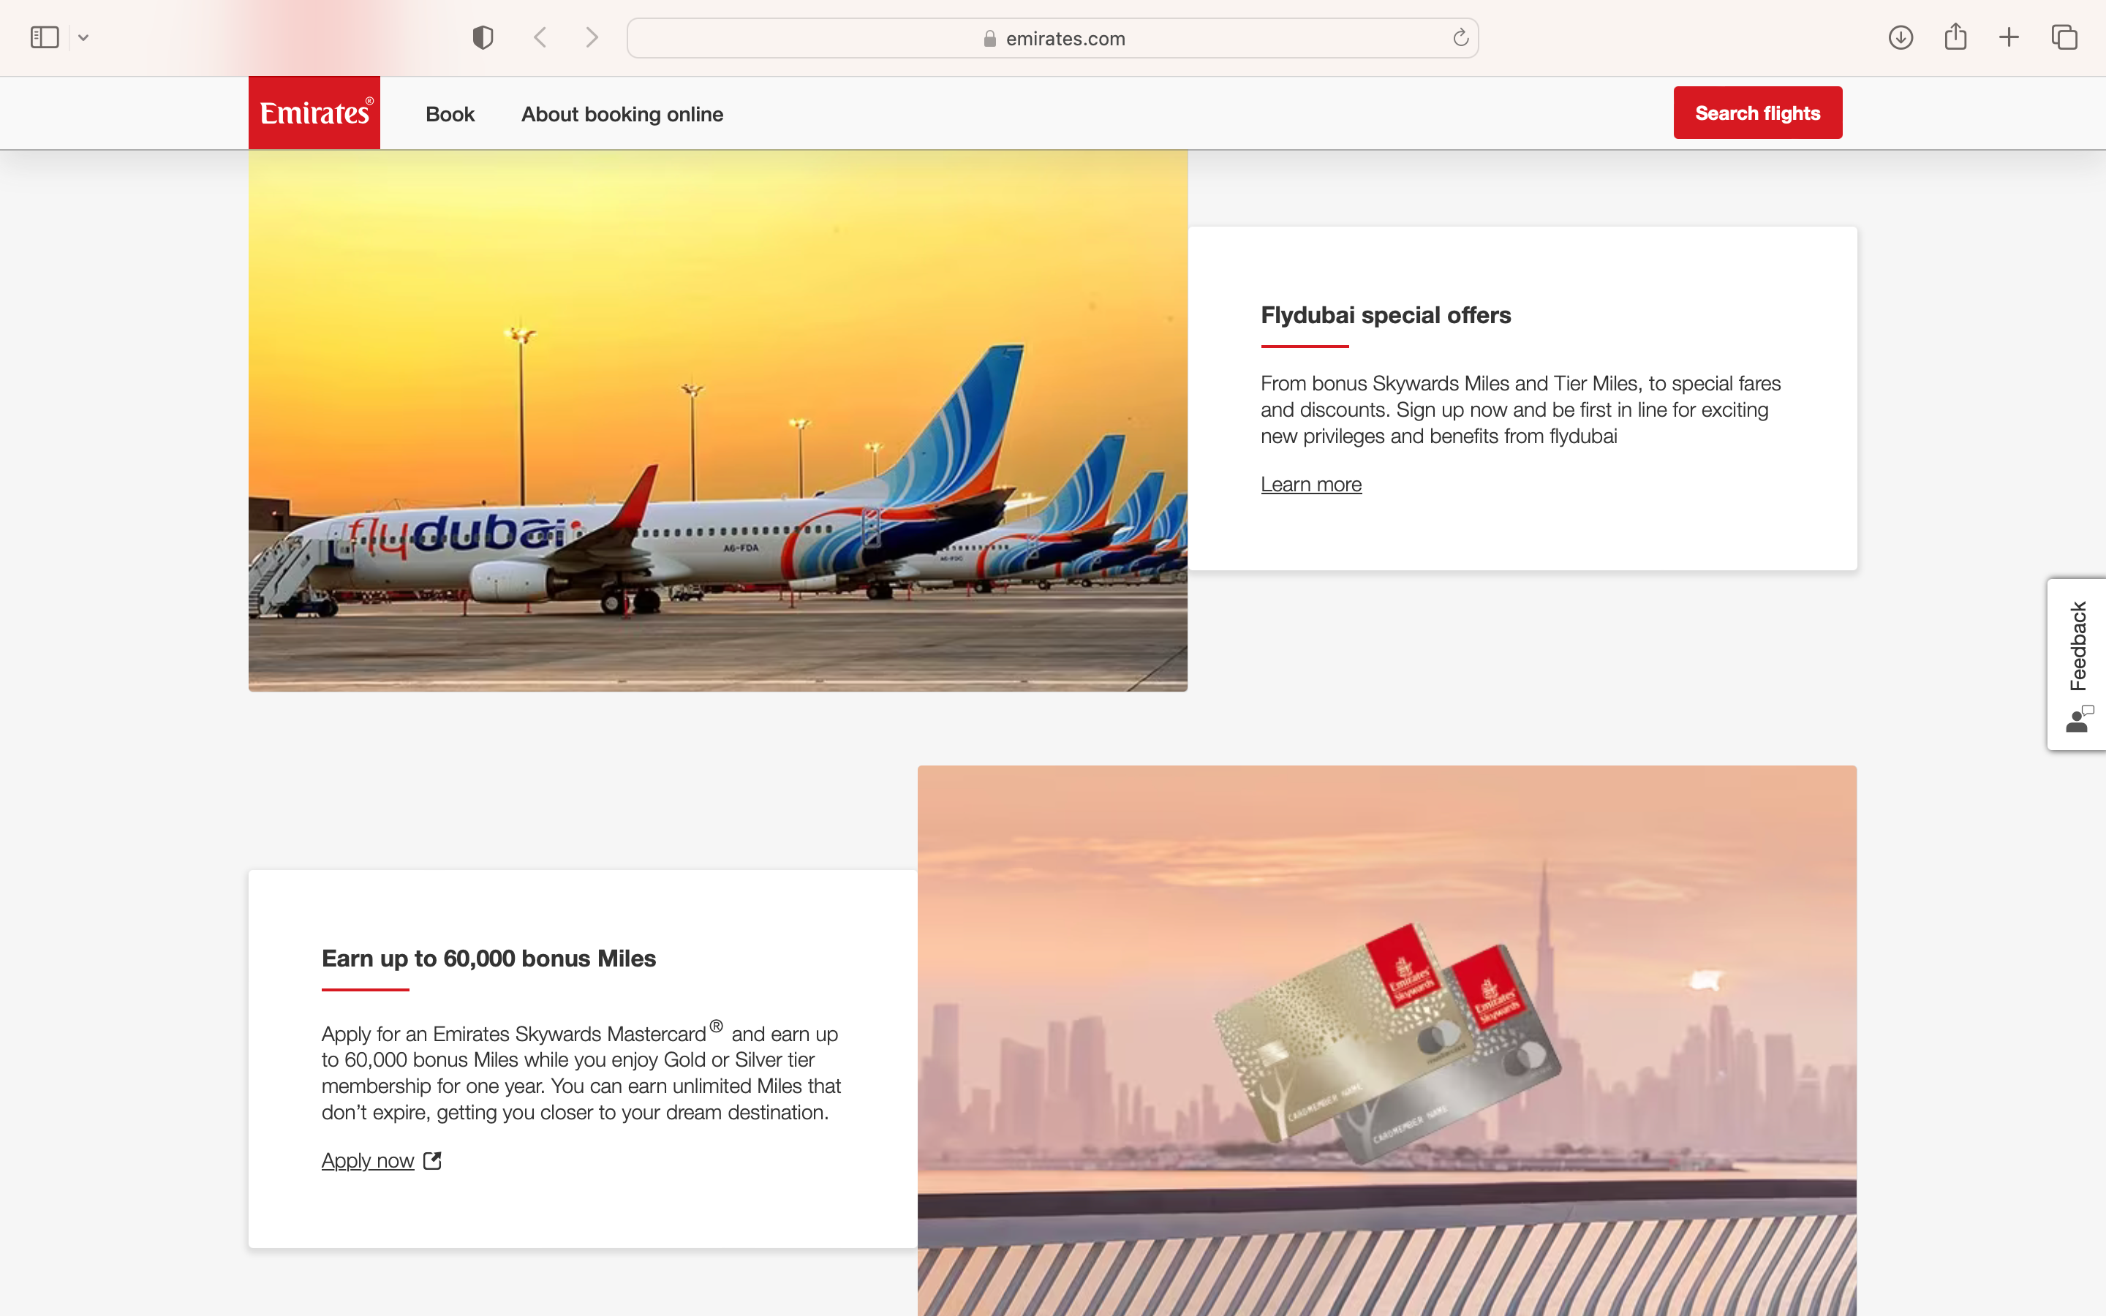Click the Feedback person icon
The width and height of the screenshot is (2106, 1316).
[x=2078, y=720]
